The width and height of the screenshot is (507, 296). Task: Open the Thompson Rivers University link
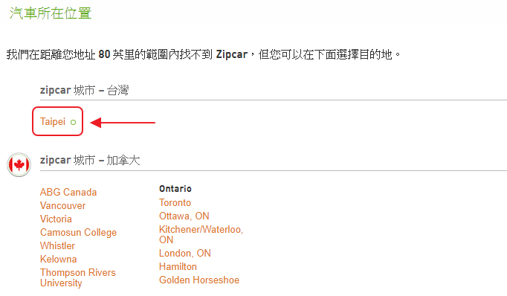point(77,277)
